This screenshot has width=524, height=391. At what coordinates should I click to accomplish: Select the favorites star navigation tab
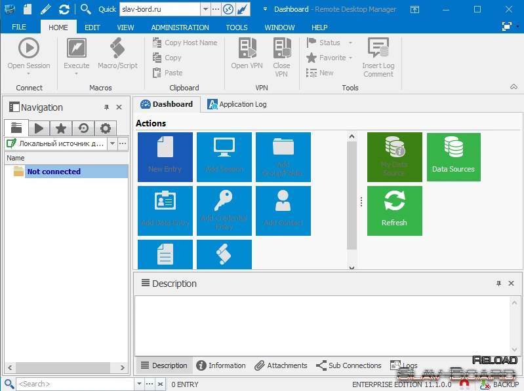click(61, 128)
